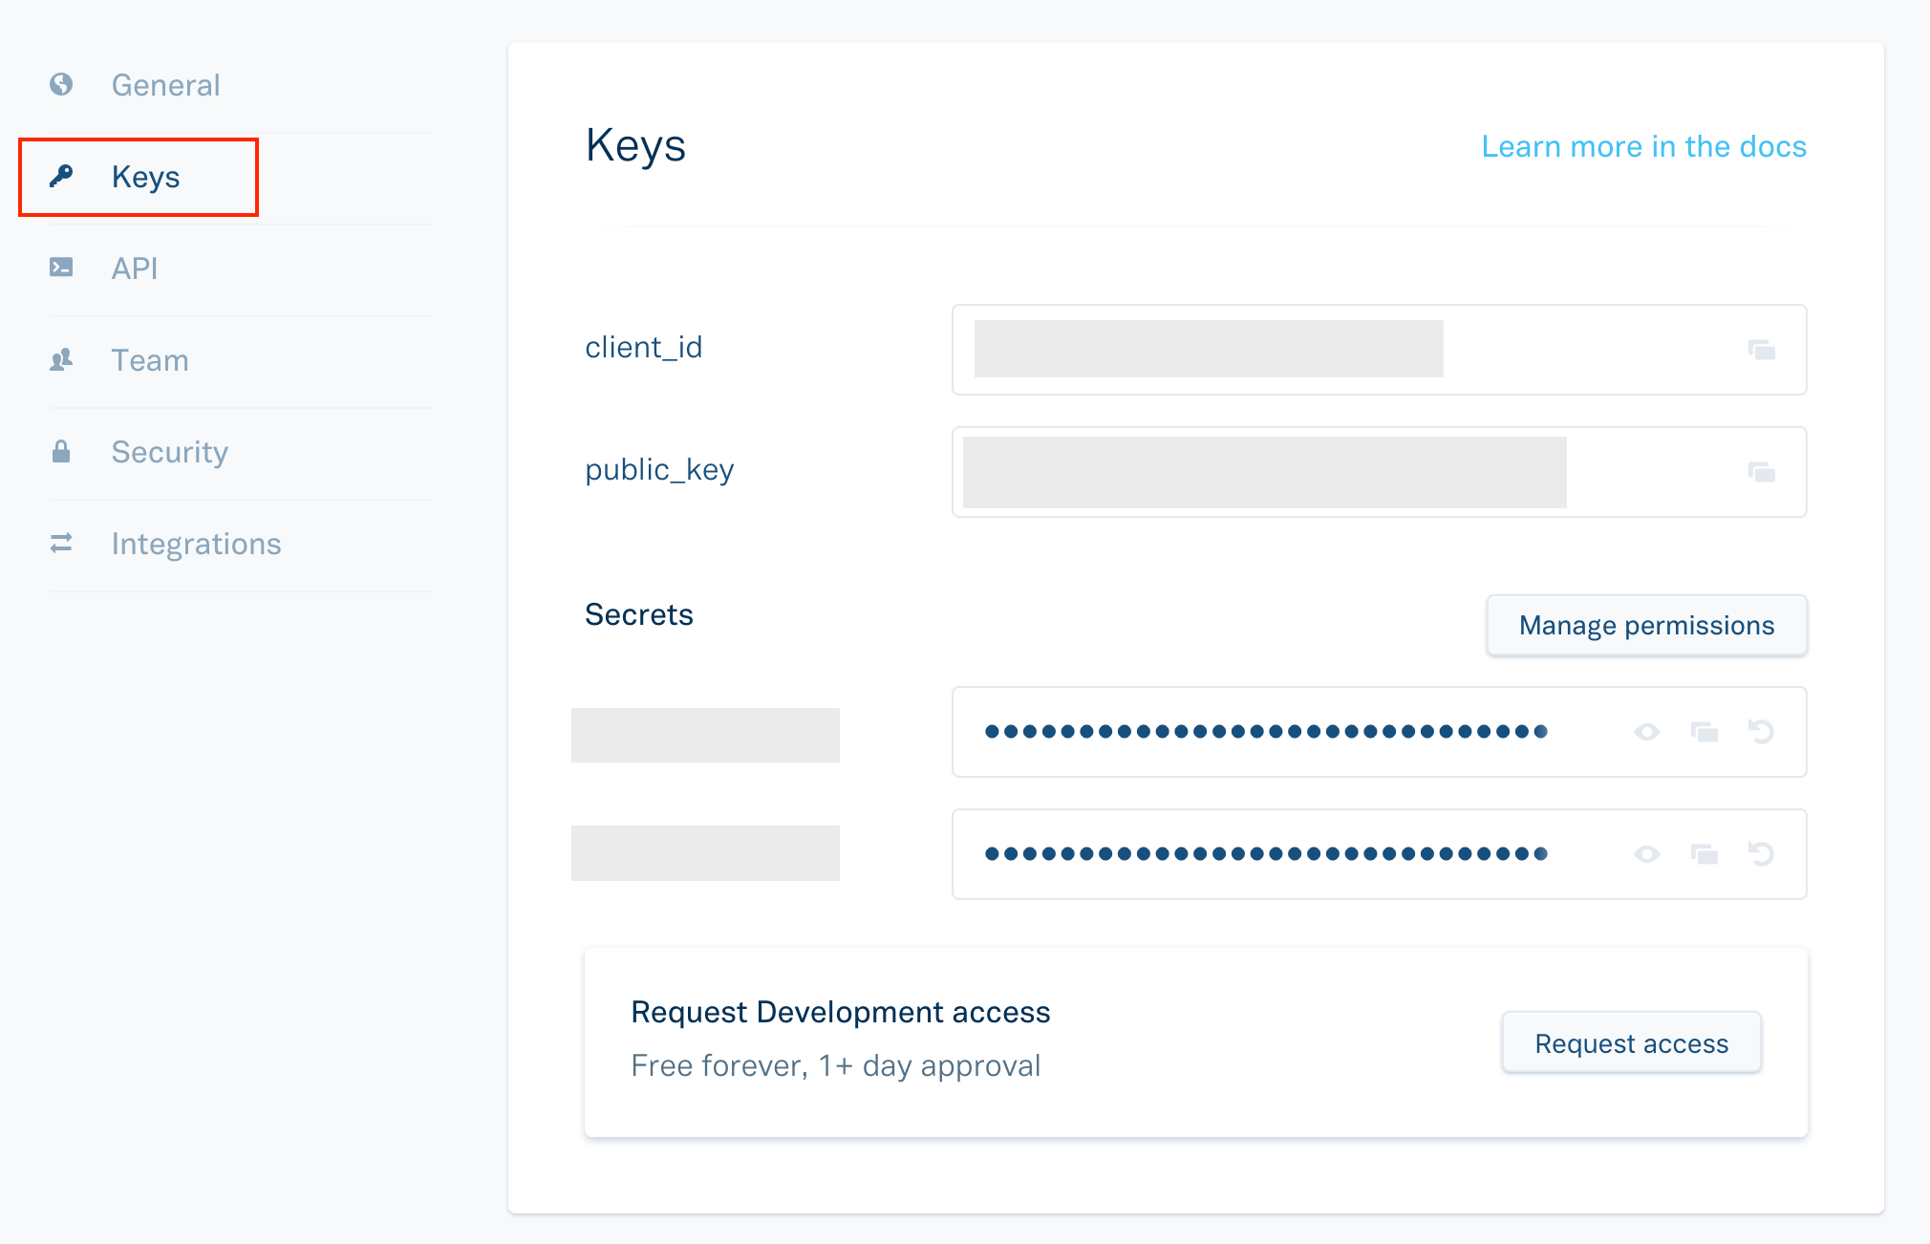The image size is (1930, 1244).
Task: Copy the second secret value
Action: click(x=1704, y=854)
